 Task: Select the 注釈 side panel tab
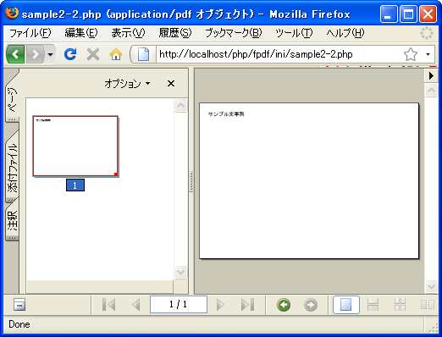coord(12,221)
